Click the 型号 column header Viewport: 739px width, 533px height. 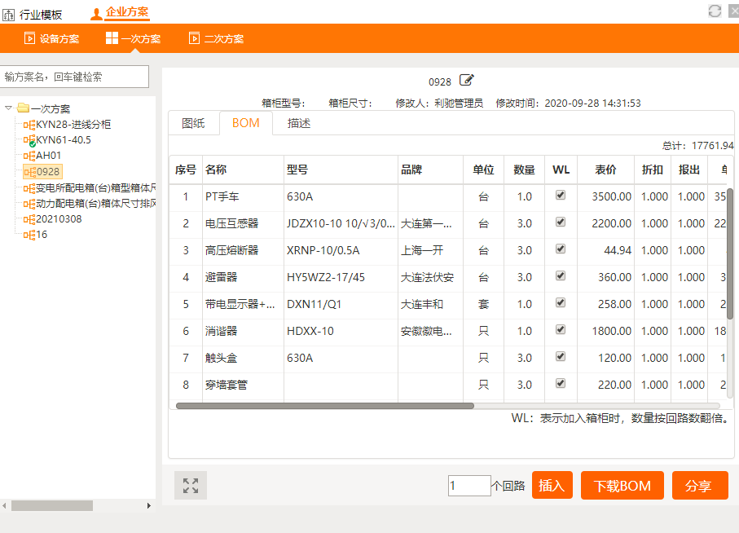coord(341,170)
